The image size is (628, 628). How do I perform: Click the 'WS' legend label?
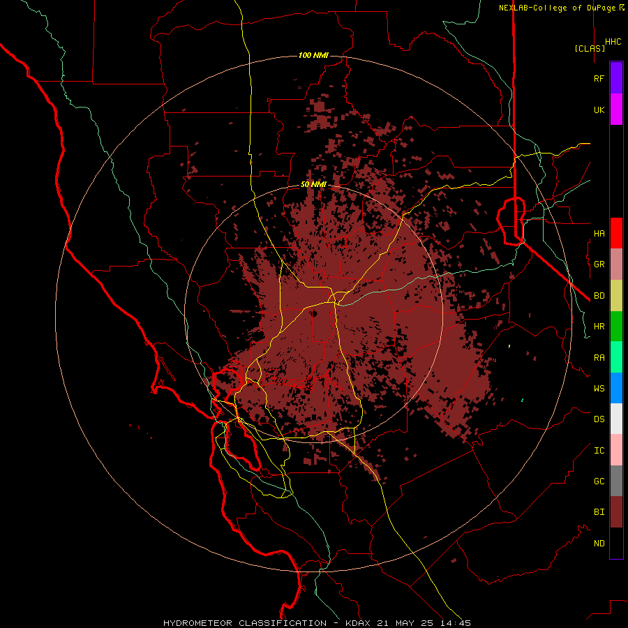click(x=599, y=389)
